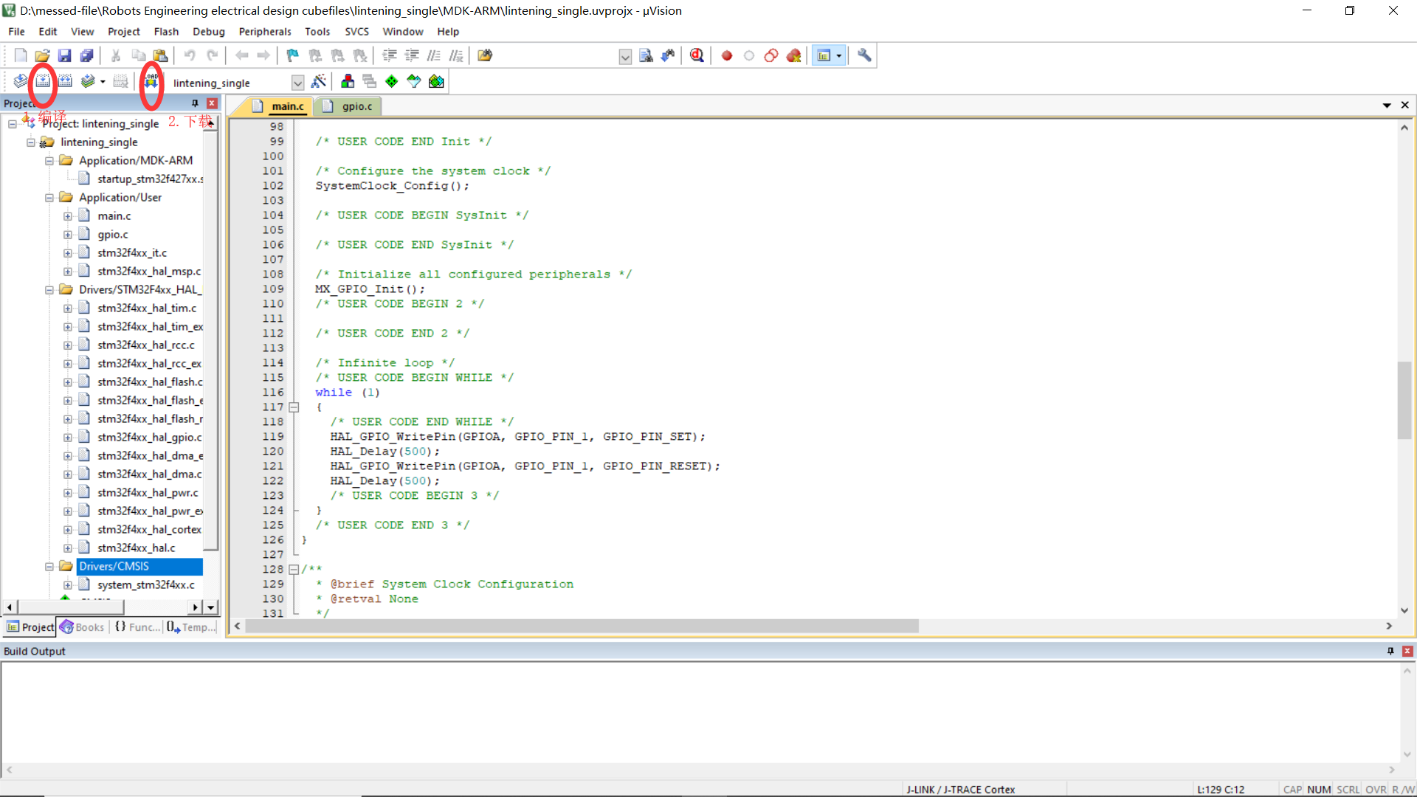Collapse the while loop fold at line 117
This screenshot has width=1417, height=797.
(x=294, y=407)
